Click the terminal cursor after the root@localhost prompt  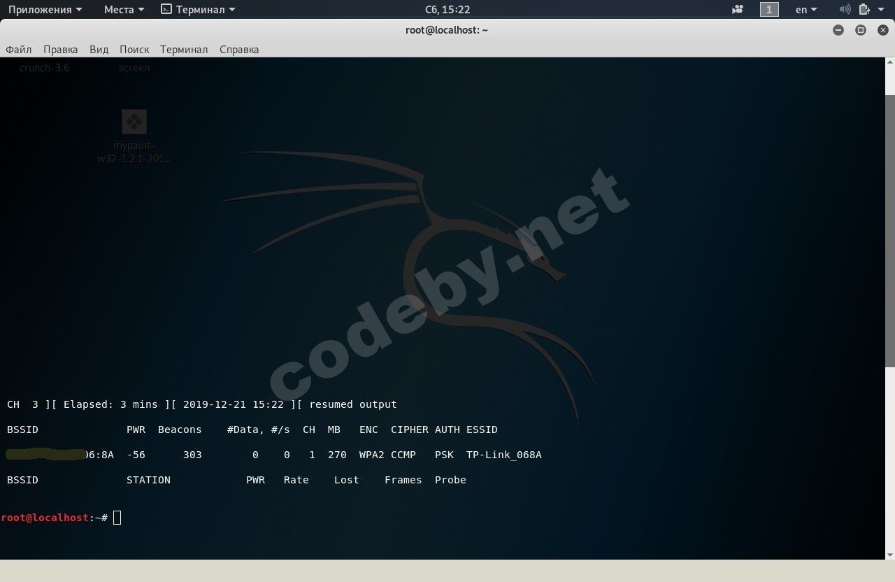[x=117, y=518]
